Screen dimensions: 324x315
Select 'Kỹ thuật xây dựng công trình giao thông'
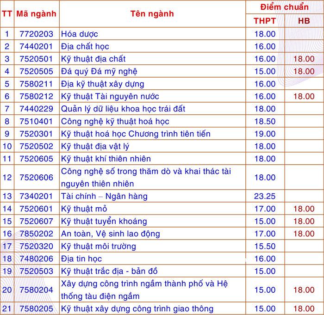137,309
